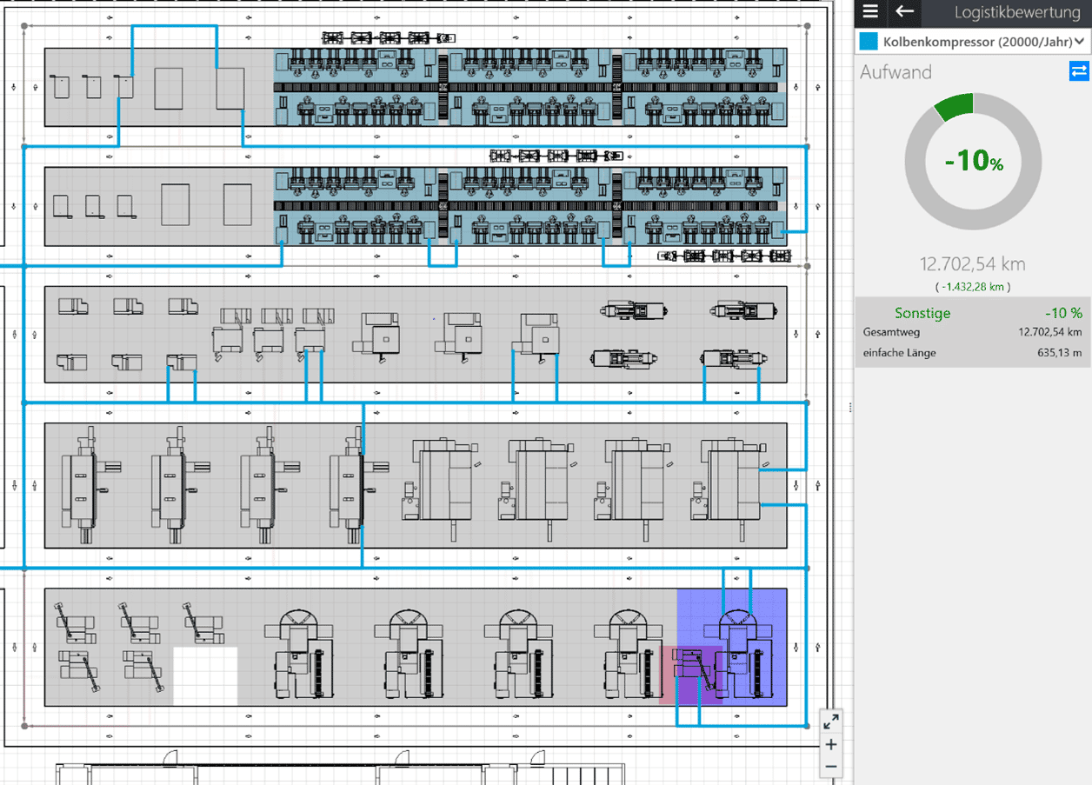Click the large -1.432,28 km difference text
Image resolution: width=1092 pixels, height=785 pixels.
pyautogui.click(x=972, y=286)
